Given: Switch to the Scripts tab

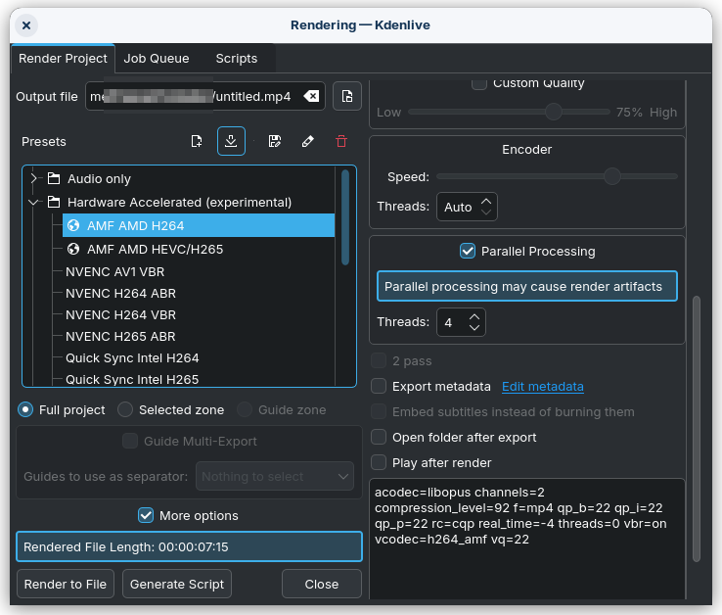Looking at the screenshot, I should coord(236,59).
